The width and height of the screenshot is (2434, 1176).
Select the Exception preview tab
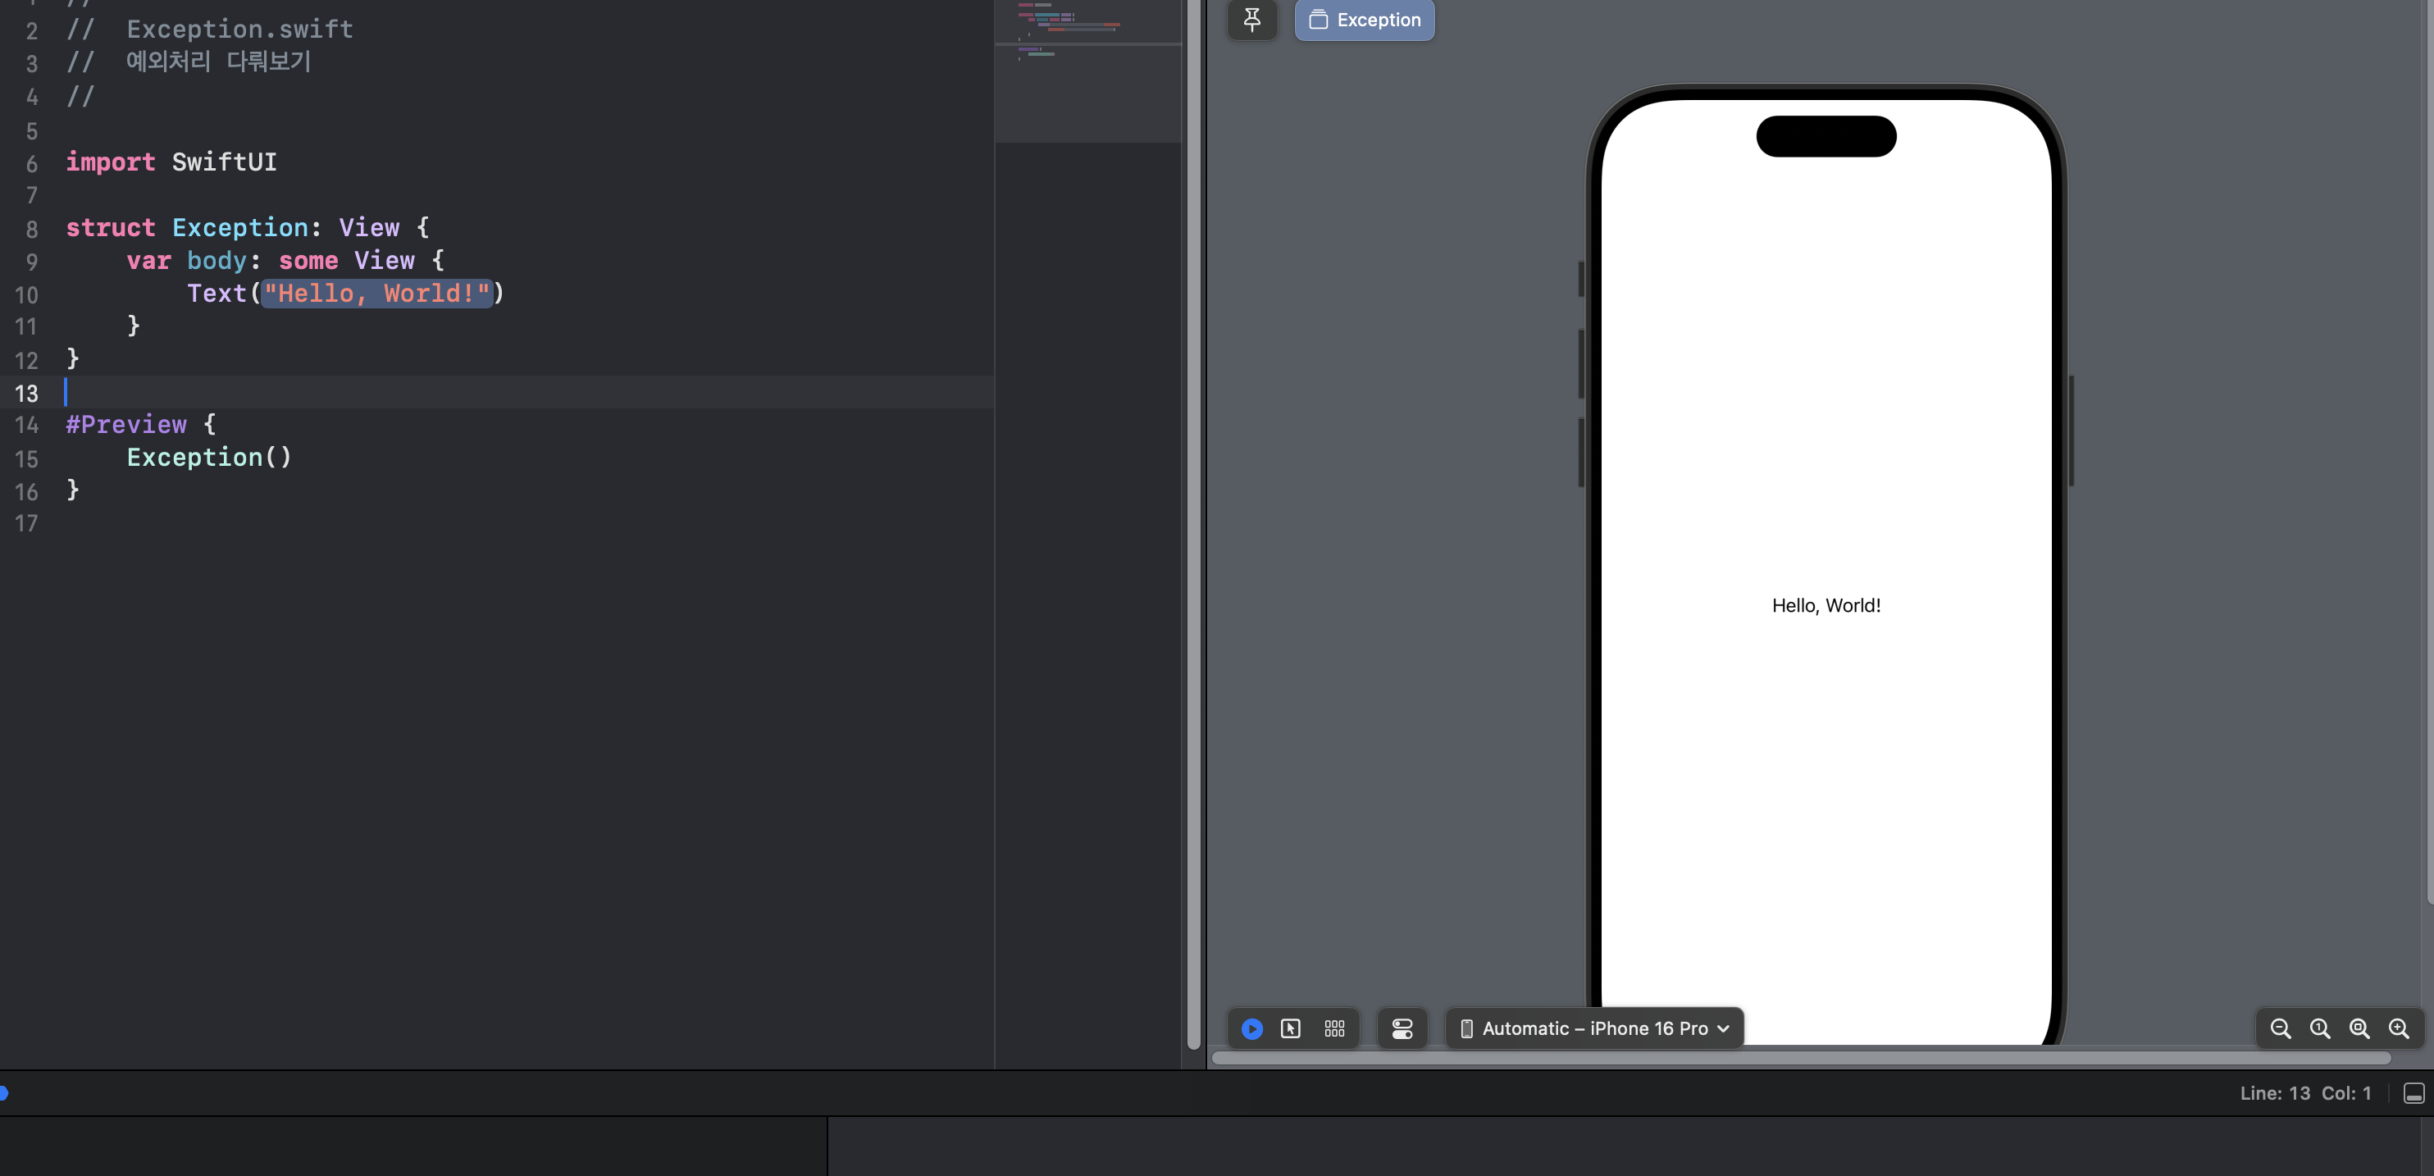click(x=1365, y=20)
